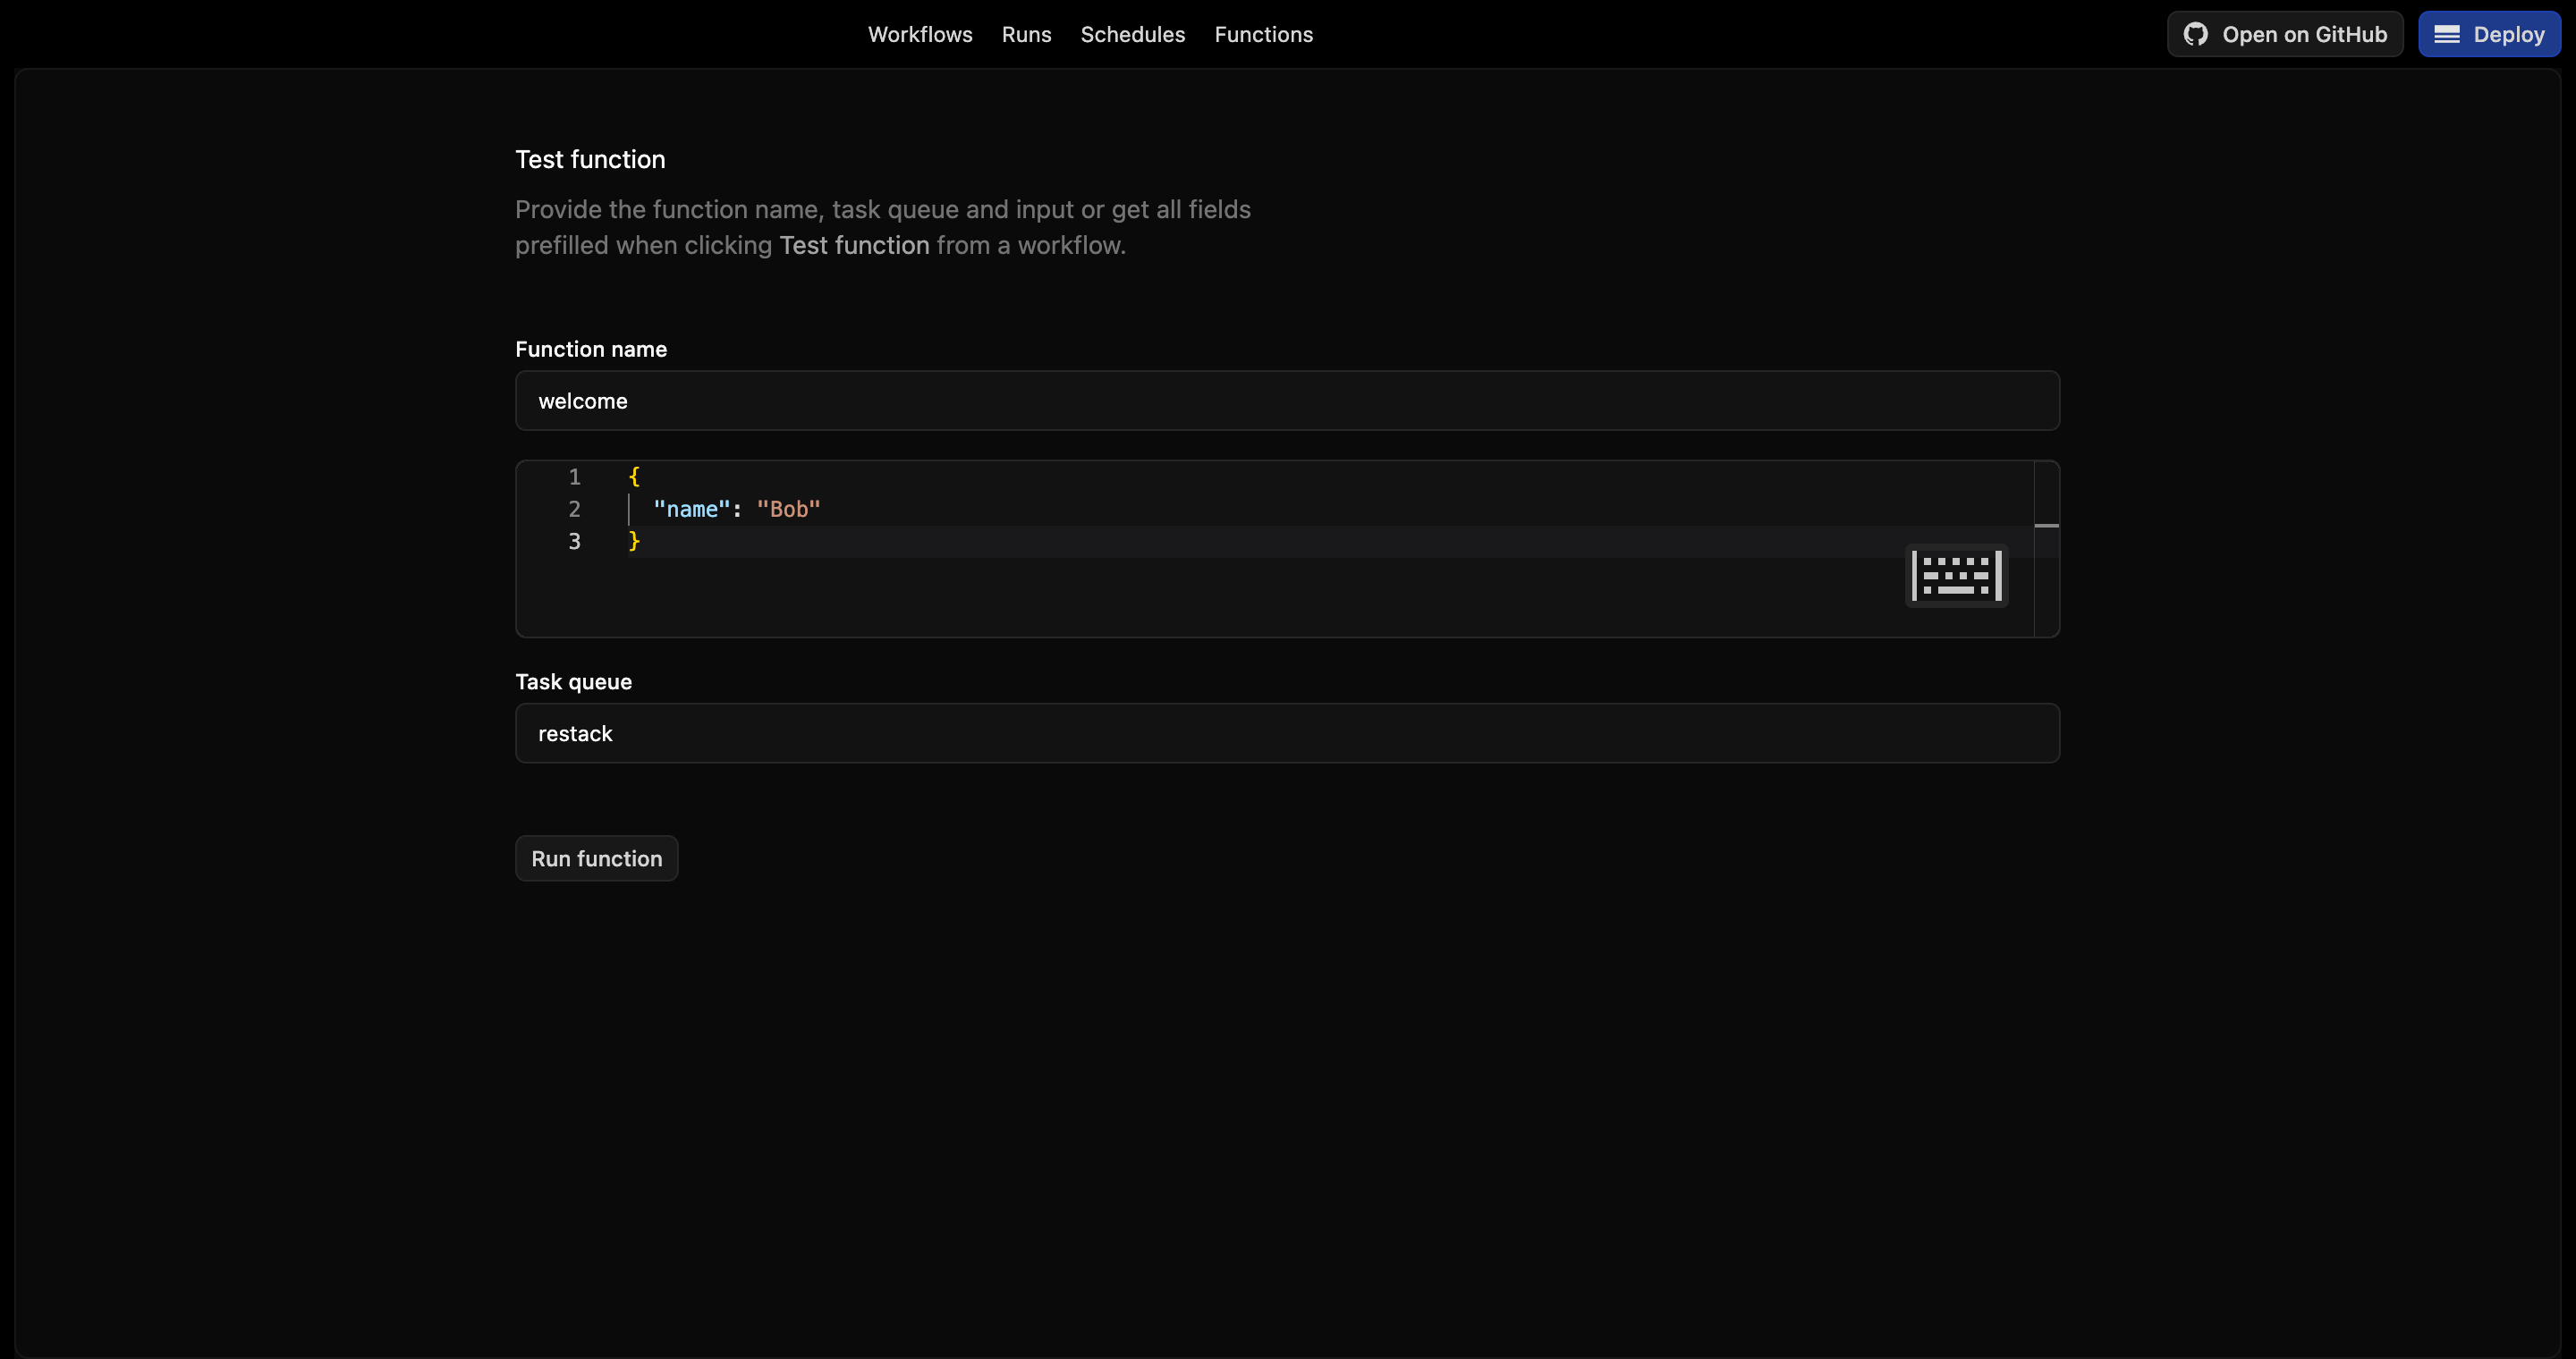Click line number 1 in the editor
The height and width of the screenshot is (1359, 2576).
pyautogui.click(x=574, y=477)
